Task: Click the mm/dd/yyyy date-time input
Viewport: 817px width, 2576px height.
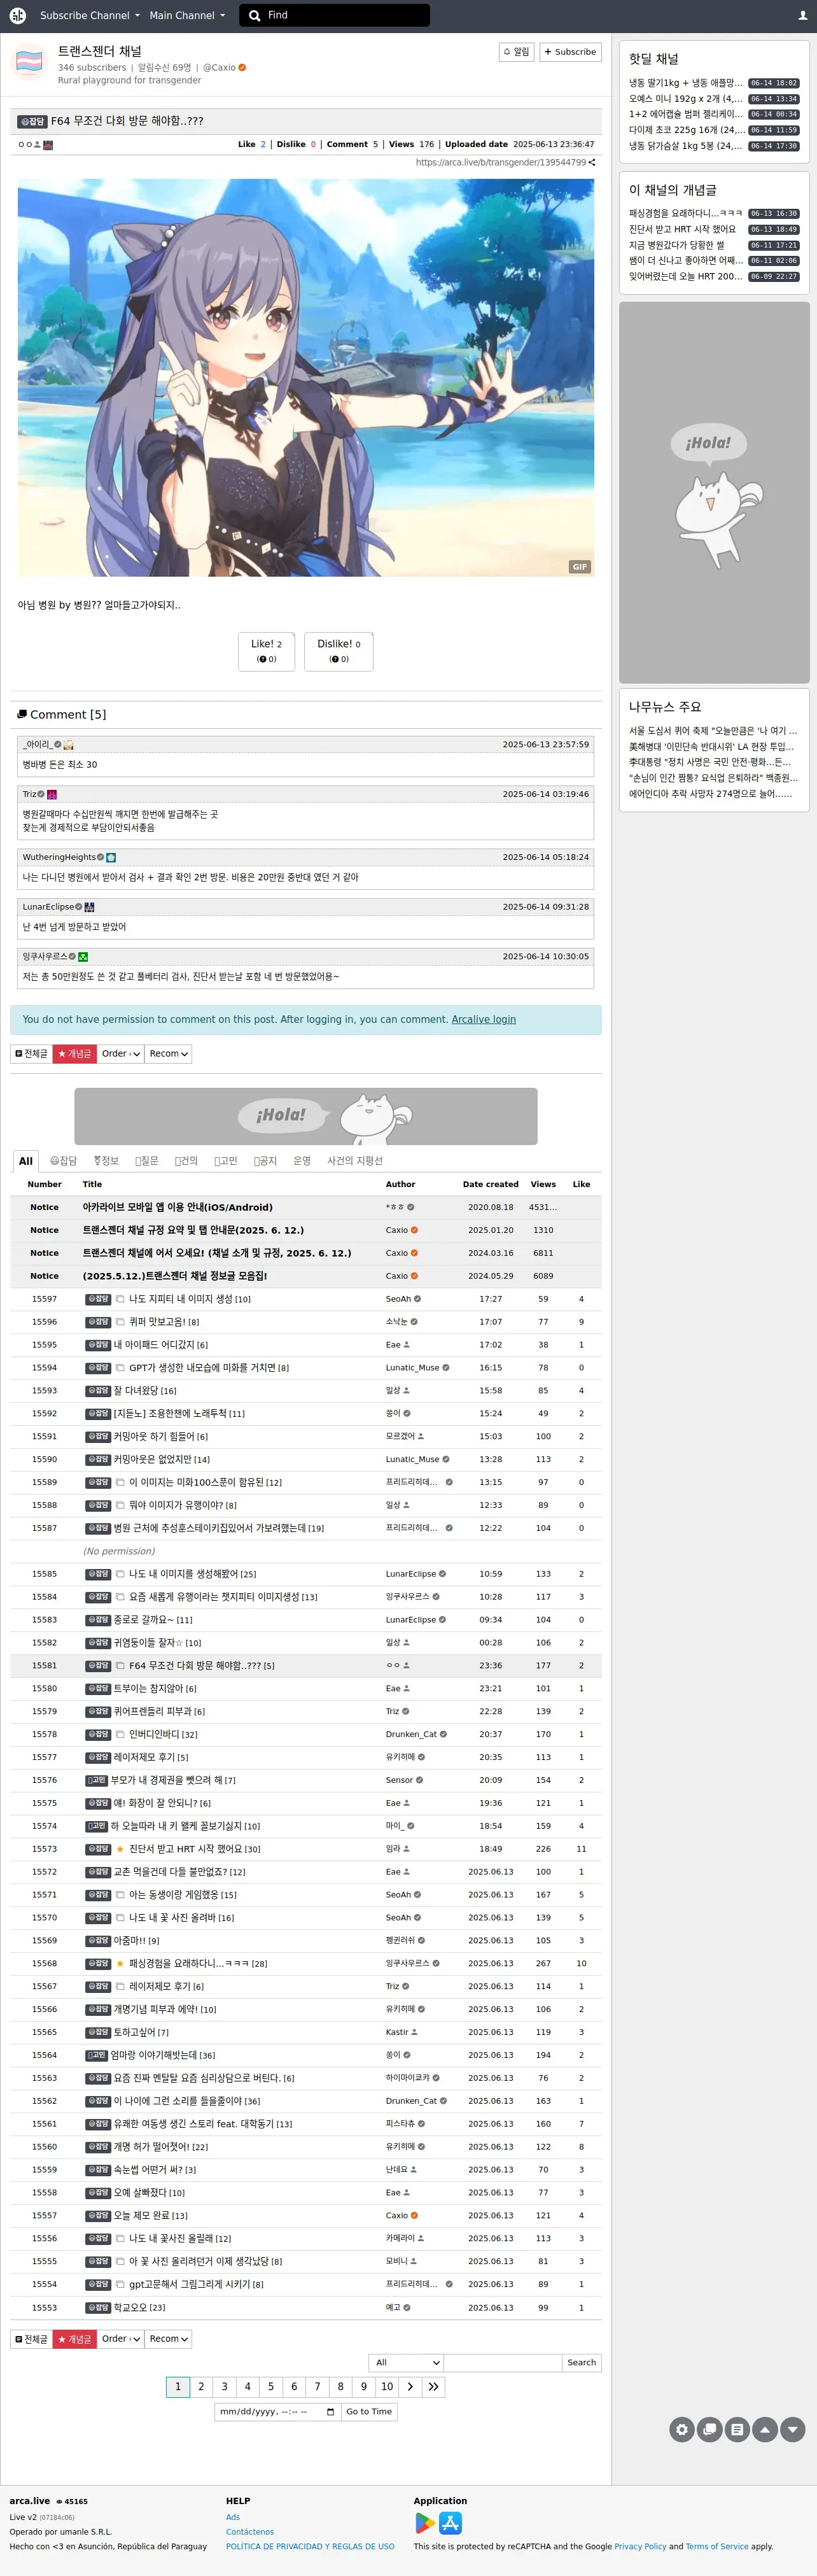Action: (x=277, y=2412)
